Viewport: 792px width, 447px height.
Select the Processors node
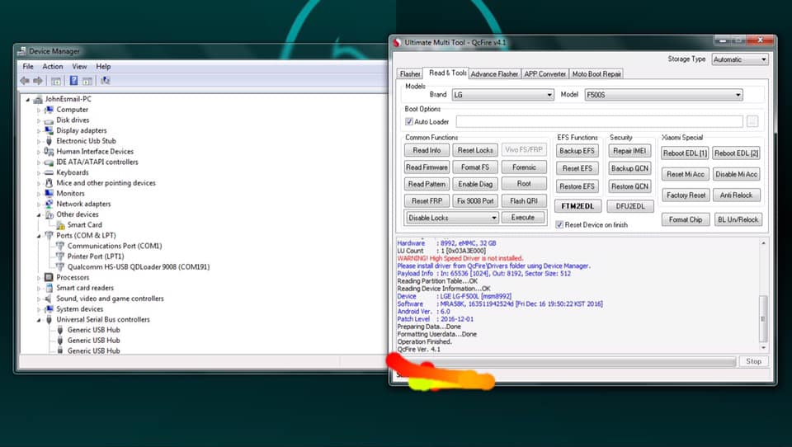pyautogui.click(x=73, y=277)
